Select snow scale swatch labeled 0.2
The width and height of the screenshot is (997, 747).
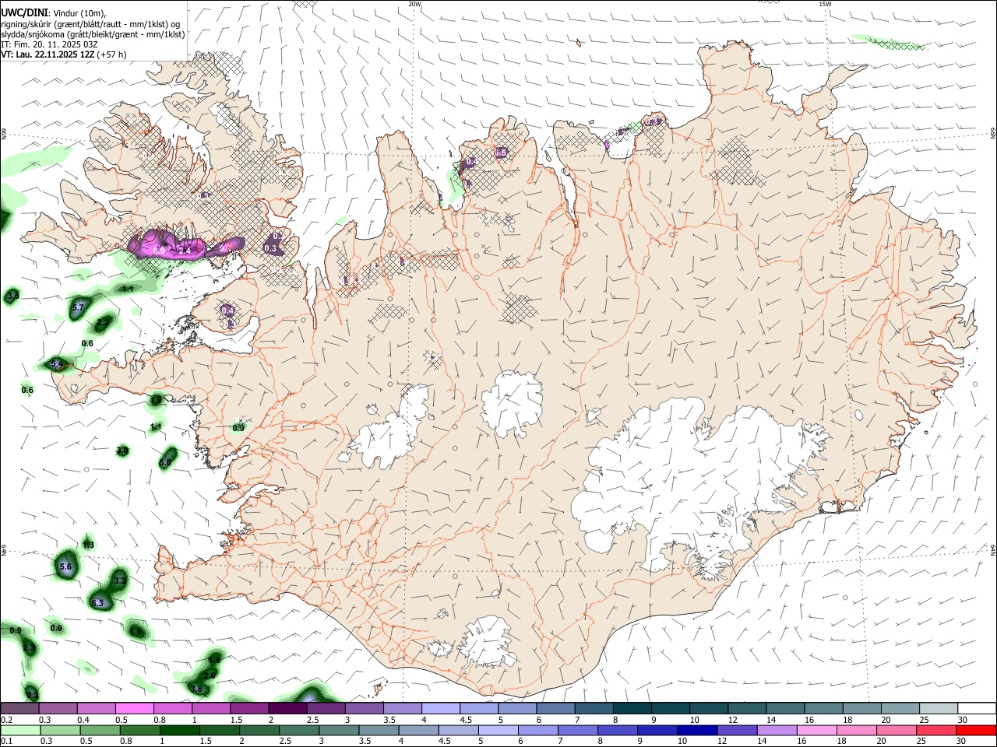pyautogui.click(x=19, y=709)
